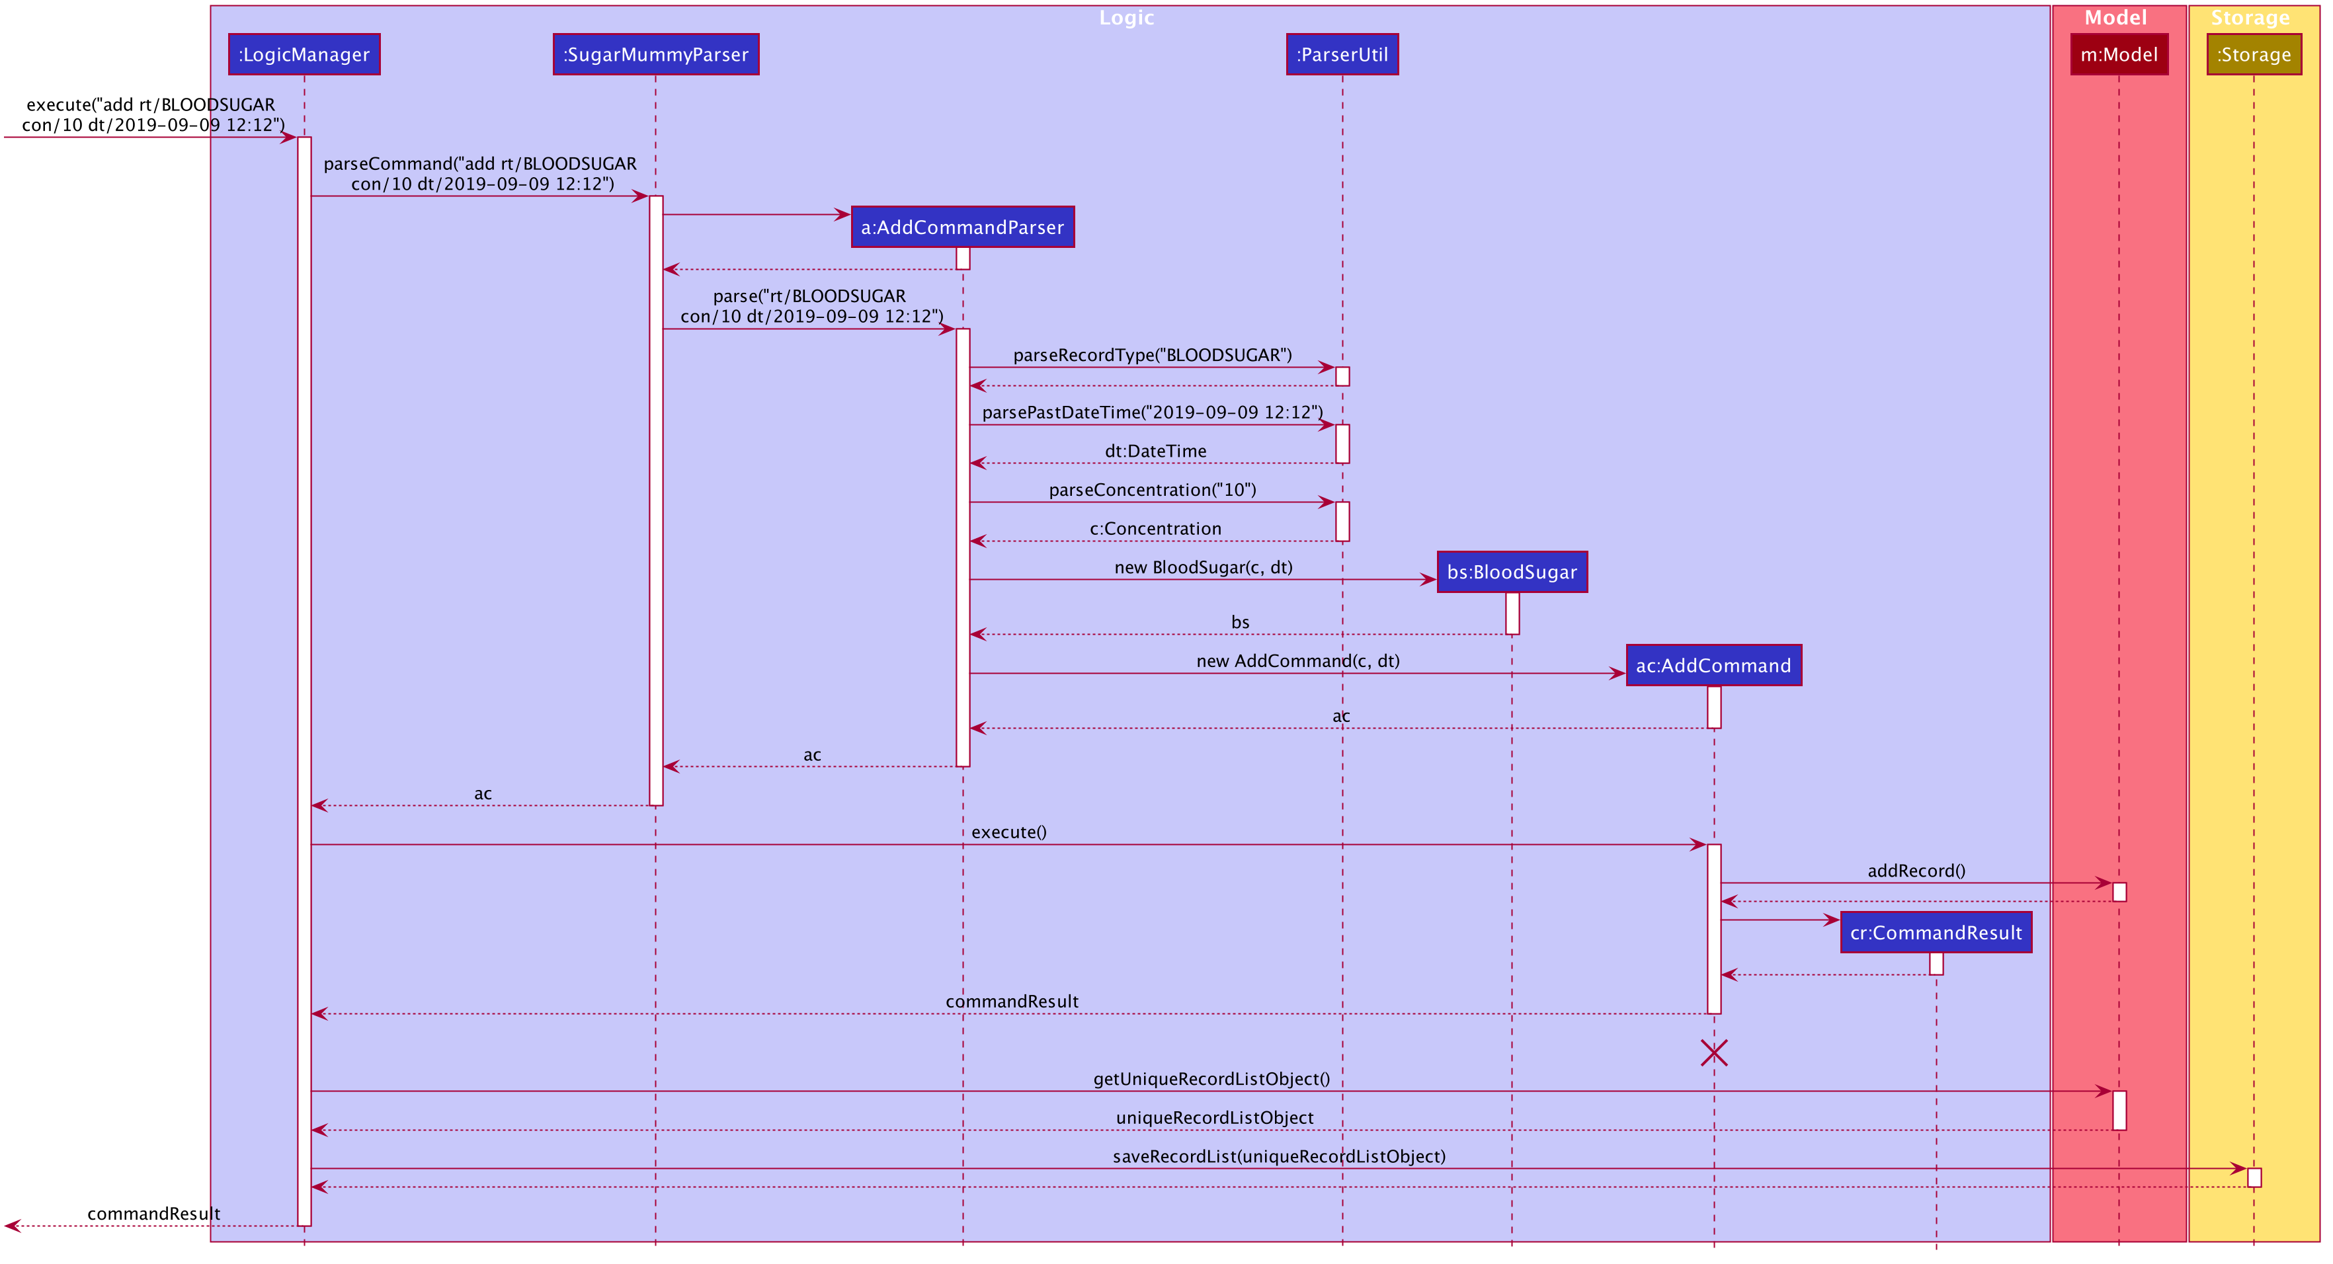
Task: Click the :SugarMummyParser participant box
Action: 656,54
